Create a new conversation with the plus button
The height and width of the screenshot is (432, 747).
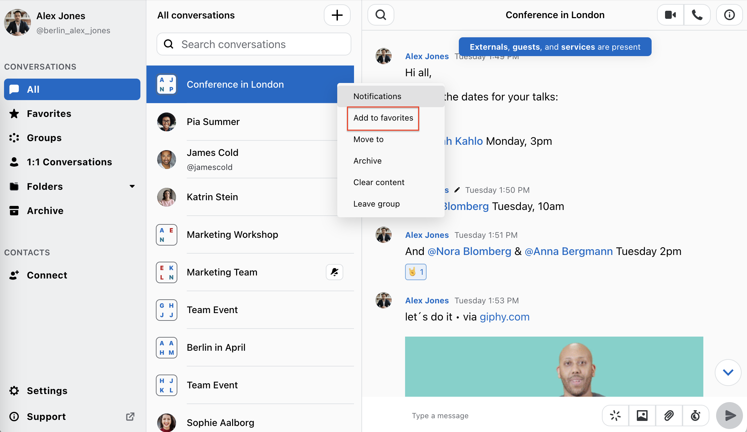click(x=337, y=15)
